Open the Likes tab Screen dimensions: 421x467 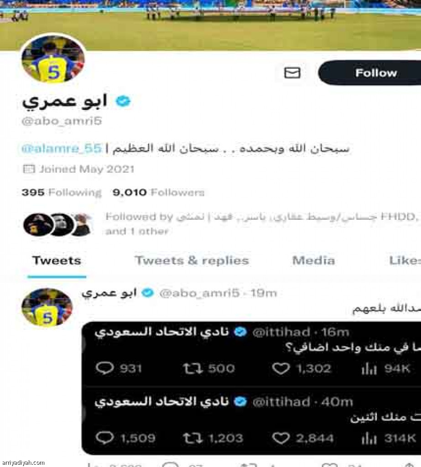click(405, 260)
